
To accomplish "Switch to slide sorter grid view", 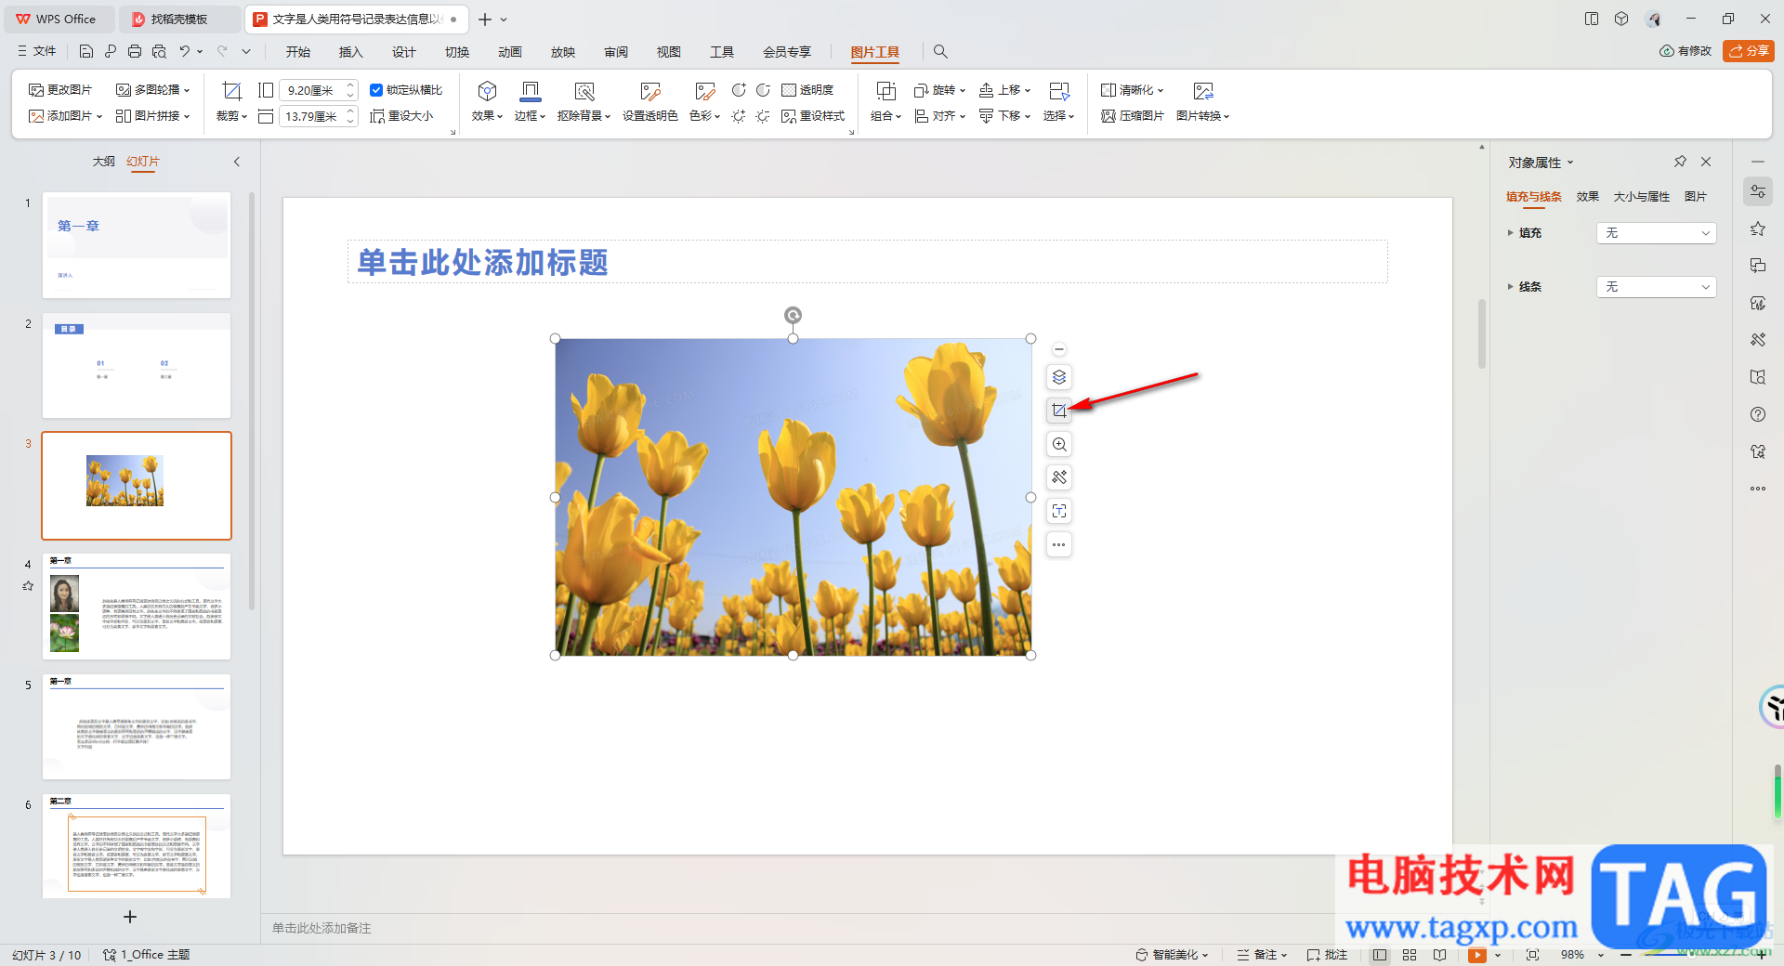I will [1410, 955].
